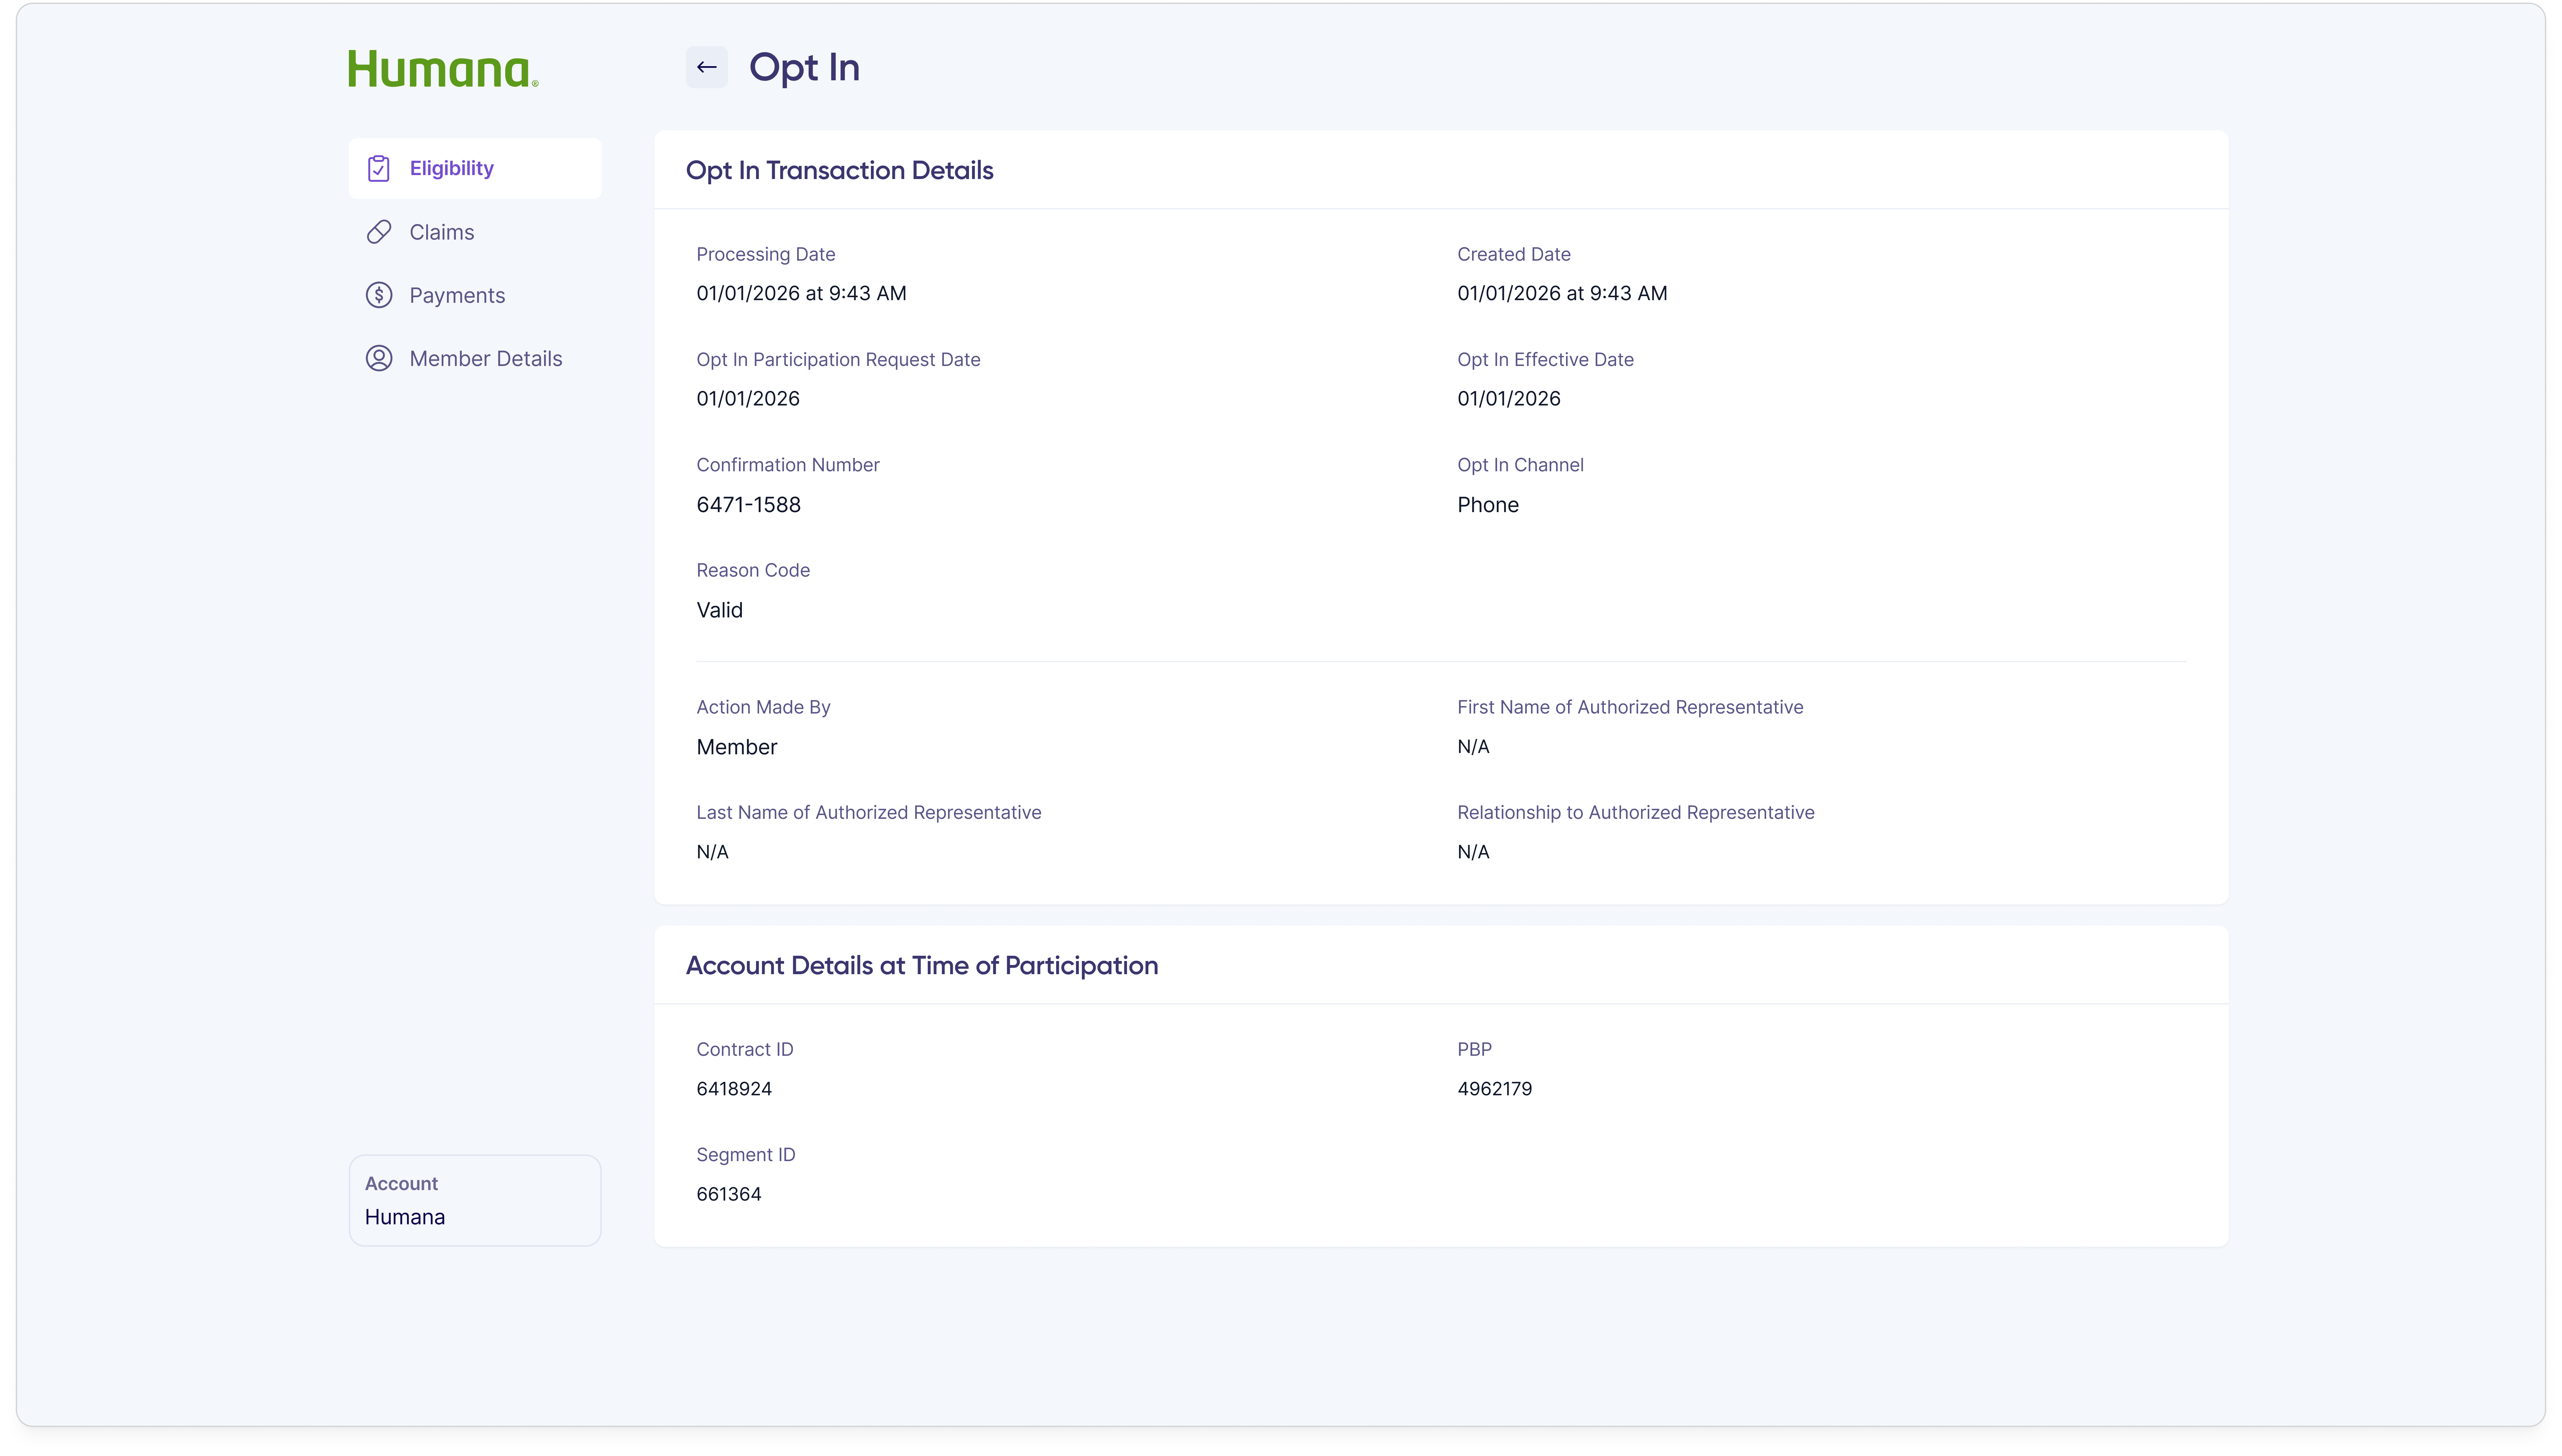Expand the Account Details at Time of Participation section
Screen dimensions: 2562x1456
click(x=921, y=965)
